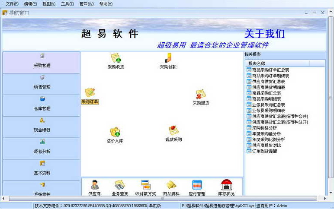Open report 年度采购比例分析

268,139
